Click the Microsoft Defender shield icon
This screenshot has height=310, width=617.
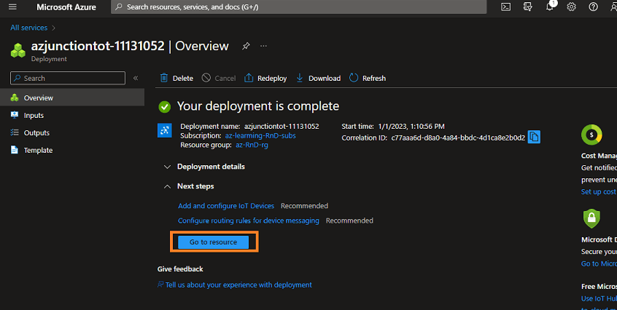(x=591, y=218)
